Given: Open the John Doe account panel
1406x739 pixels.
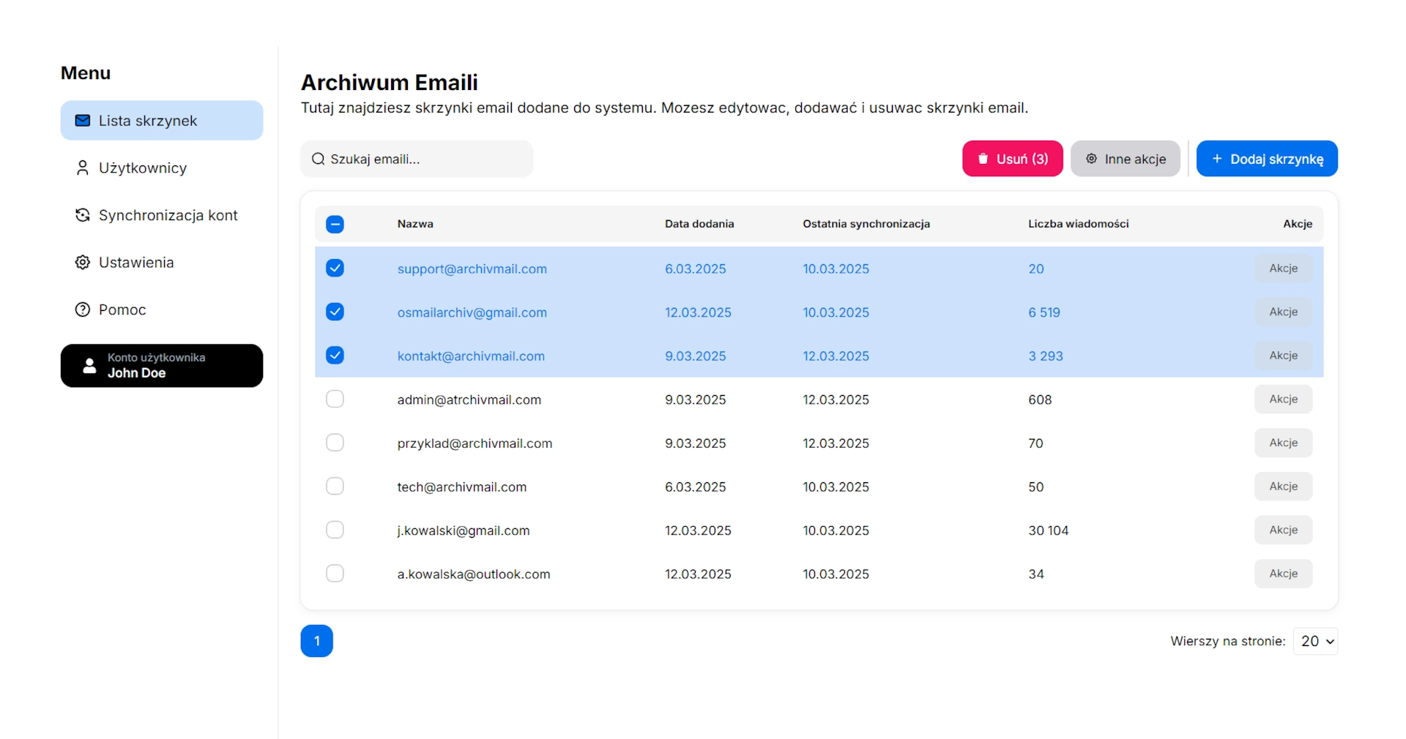Looking at the screenshot, I should [x=162, y=366].
